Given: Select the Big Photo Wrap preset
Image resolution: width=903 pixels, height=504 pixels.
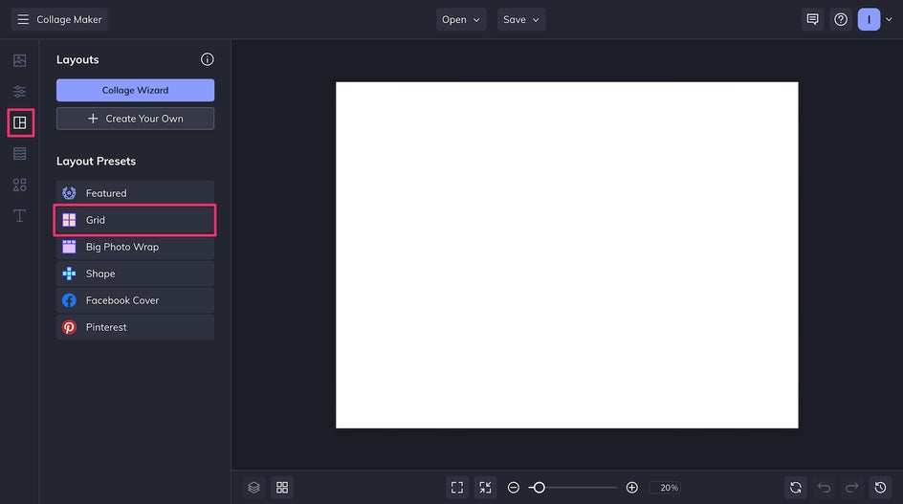Looking at the screenshot, I should tap(135, 247).
